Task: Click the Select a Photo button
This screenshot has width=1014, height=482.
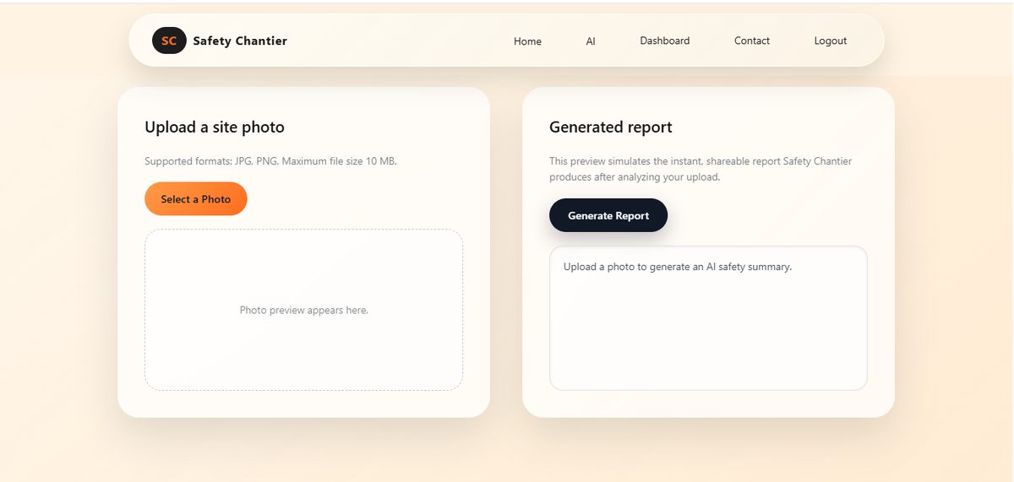Action: pos(196,199)
